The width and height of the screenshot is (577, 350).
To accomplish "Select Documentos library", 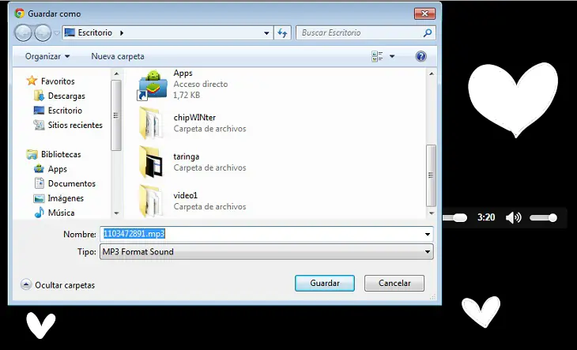I will [x=72, y=183].
